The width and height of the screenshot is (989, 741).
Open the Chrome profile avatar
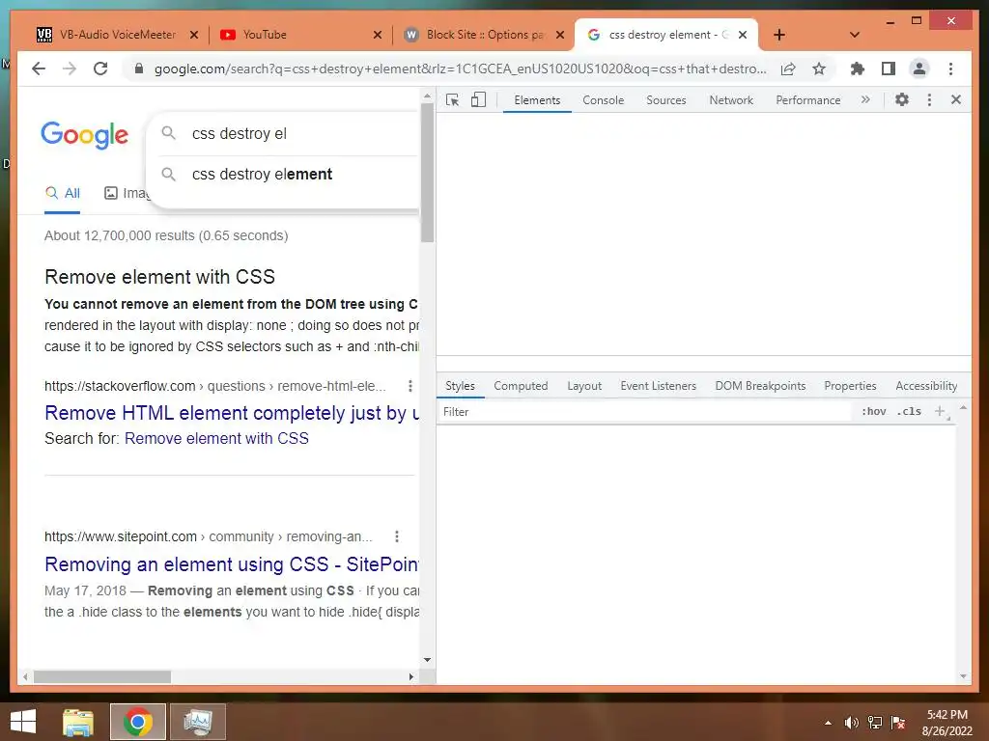point(919,69)
